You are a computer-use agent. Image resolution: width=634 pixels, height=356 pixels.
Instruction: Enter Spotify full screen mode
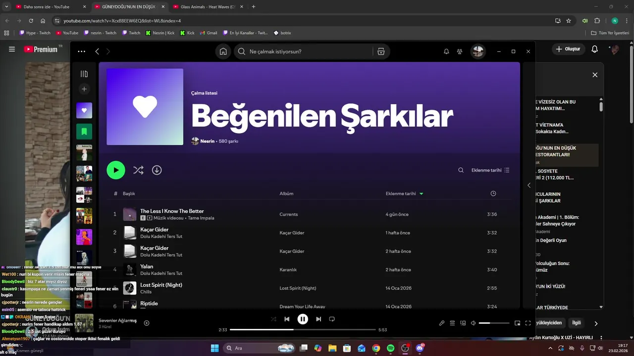coord(528,323)
